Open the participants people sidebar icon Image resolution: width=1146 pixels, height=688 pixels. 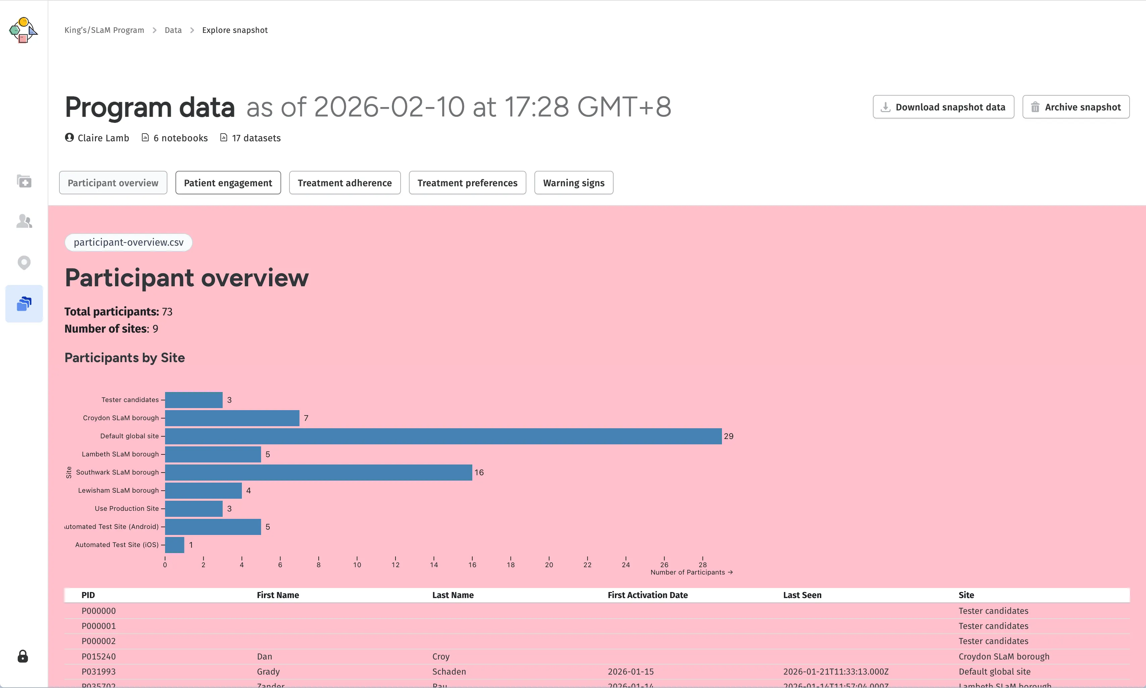pos(24,221)
